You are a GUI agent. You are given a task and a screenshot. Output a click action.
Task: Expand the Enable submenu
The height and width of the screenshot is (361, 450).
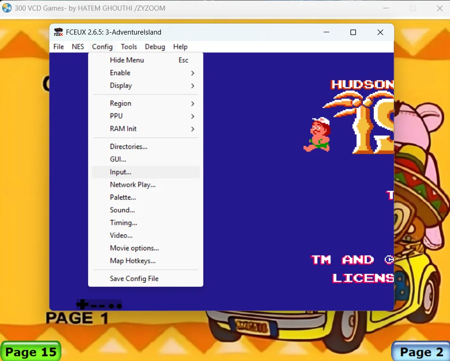coord(146,73)
